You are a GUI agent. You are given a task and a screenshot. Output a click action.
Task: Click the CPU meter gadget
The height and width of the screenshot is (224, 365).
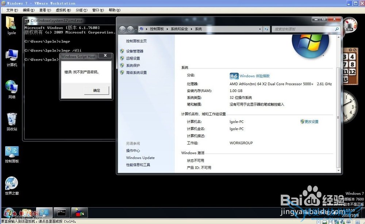click(x=350, y=25)
